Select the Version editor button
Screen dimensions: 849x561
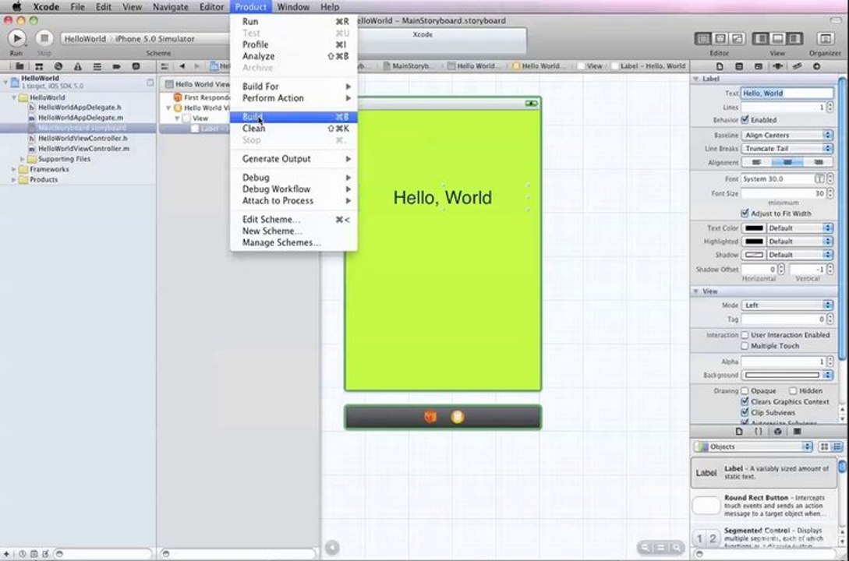tap(737, 38)
